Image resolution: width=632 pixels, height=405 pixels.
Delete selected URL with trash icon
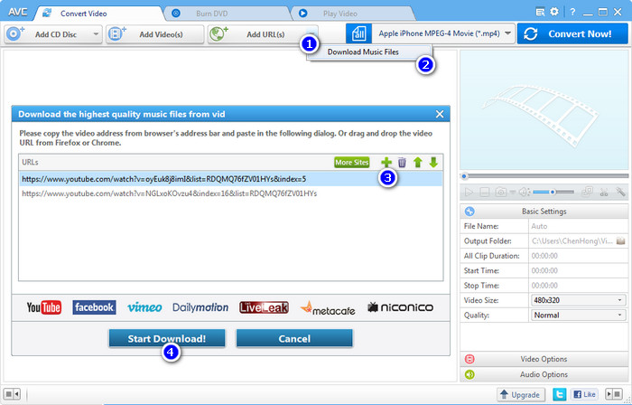402,163
